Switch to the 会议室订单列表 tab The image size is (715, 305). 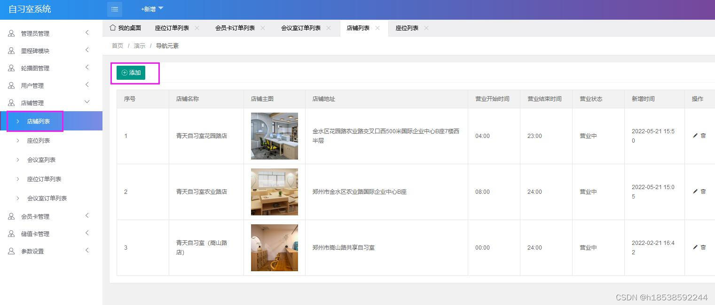(x=301, y=28)
